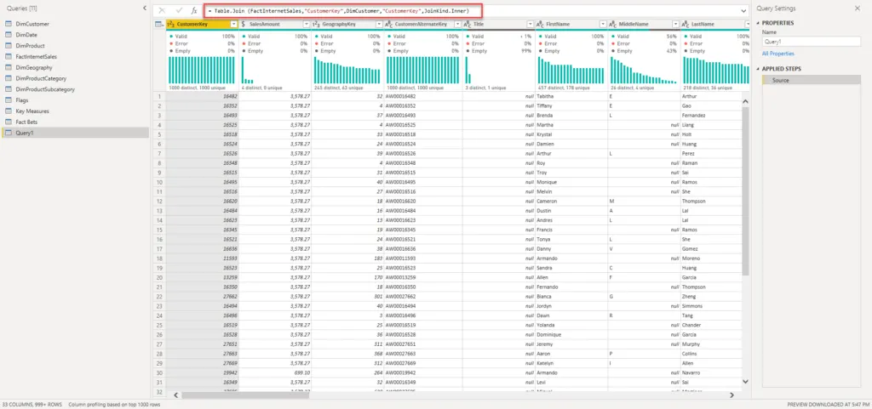Click the CustomerKey data type icon
872x409 pixels.
[171, 25]
